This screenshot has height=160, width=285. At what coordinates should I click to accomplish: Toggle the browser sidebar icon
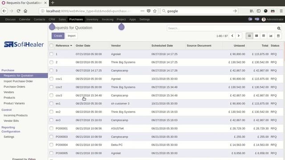click(x=259, y=11)
